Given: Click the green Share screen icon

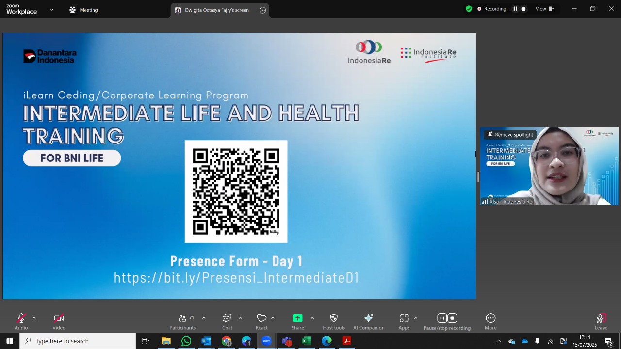Looking at the screenshot, I should click(x=297, y=318).
